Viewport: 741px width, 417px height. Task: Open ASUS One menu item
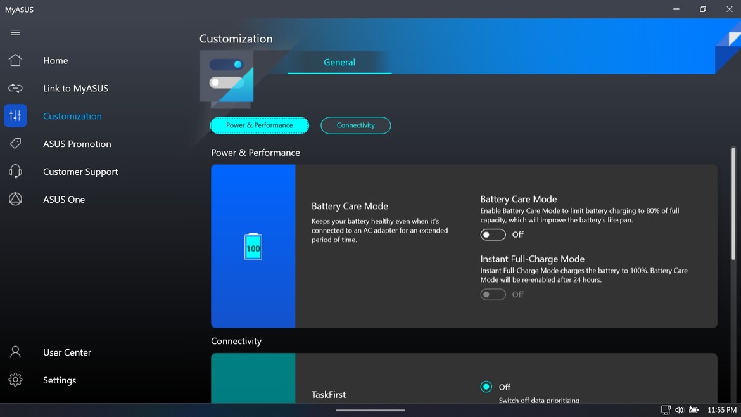coord(64,200)
